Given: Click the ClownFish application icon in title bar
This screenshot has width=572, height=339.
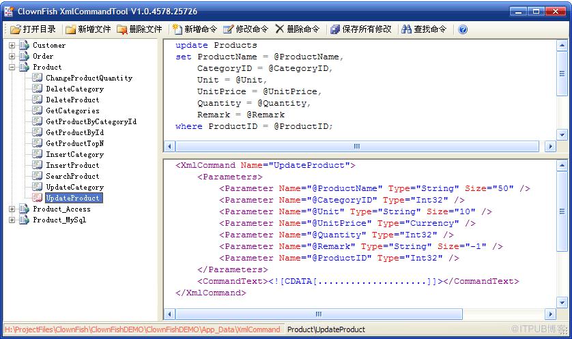Looking at the screenshot, I should (x=9, y=12).
